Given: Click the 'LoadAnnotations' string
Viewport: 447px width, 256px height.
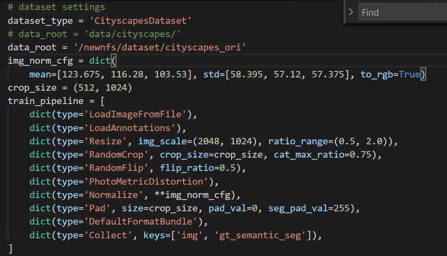Looking at the screenshot, I should (x=130, y=128).
